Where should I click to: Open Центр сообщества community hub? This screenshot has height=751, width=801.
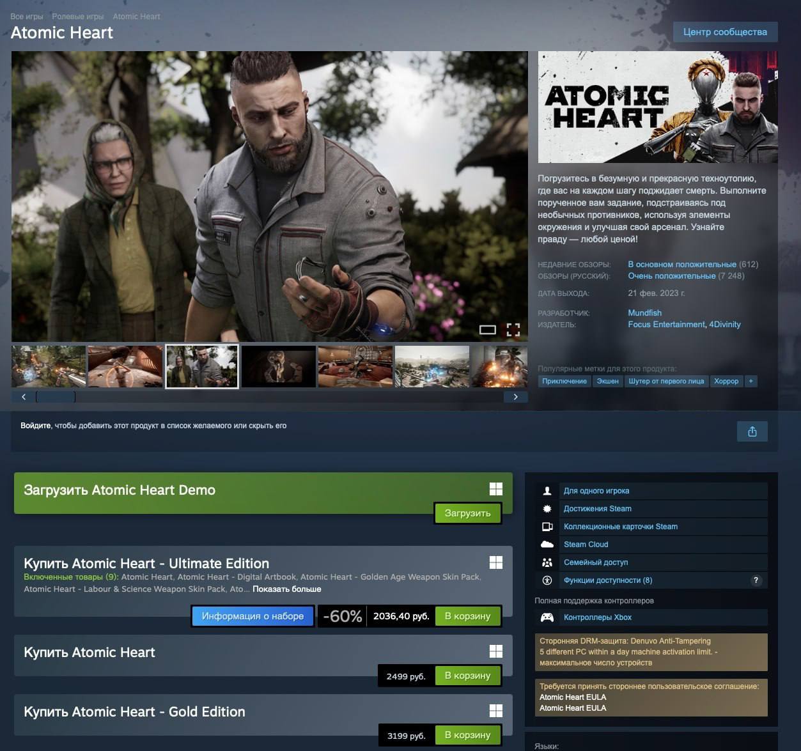point(725,32)
